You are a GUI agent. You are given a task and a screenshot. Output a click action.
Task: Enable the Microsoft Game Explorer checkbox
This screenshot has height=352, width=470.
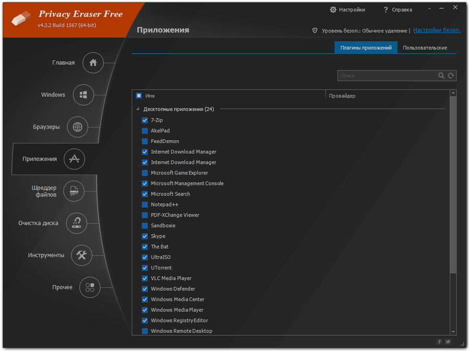pyautogui.click(x=145, y=173)
